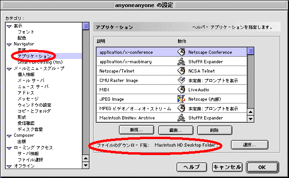This screenshot has height=178, width=289.
Task: Click the キャンセル button
Action: (x=227, y=167)
